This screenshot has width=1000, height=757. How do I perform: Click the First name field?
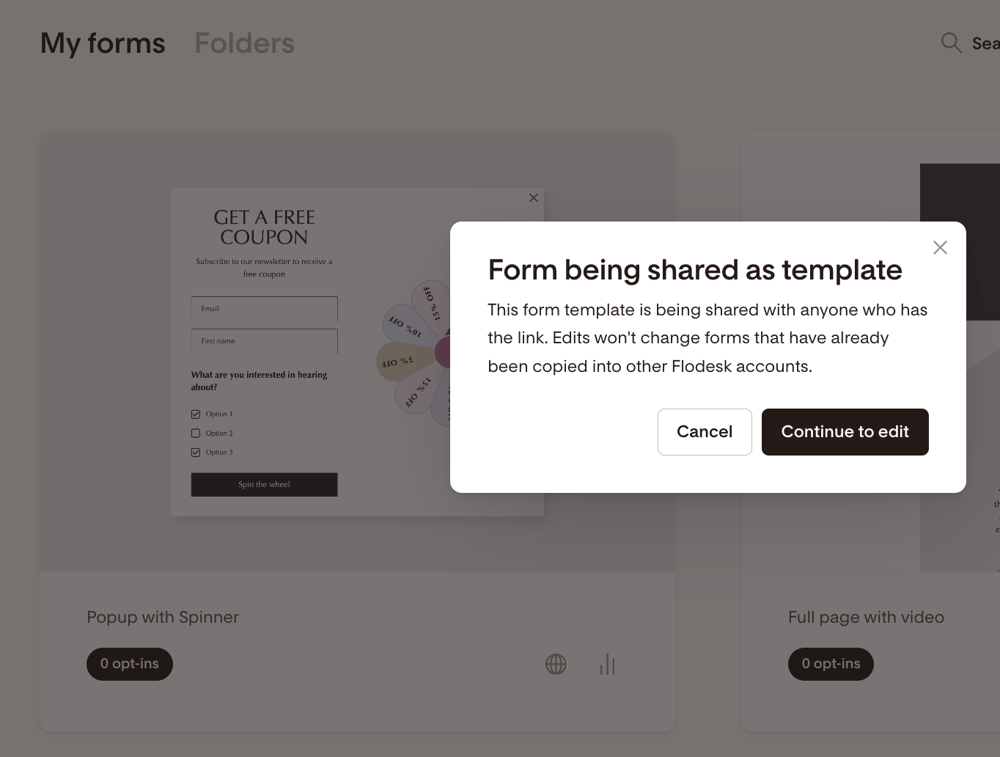(264, 341)
